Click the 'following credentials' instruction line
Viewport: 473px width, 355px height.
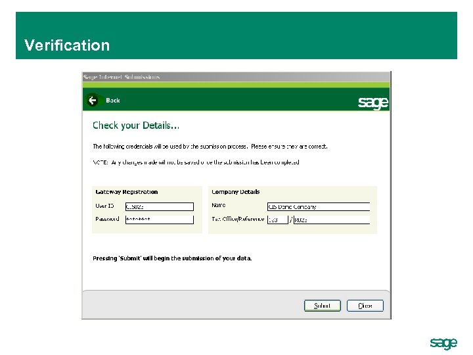click(210, 147)
